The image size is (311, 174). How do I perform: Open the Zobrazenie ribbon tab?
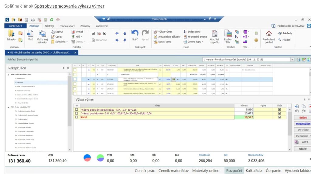[102, 26]
